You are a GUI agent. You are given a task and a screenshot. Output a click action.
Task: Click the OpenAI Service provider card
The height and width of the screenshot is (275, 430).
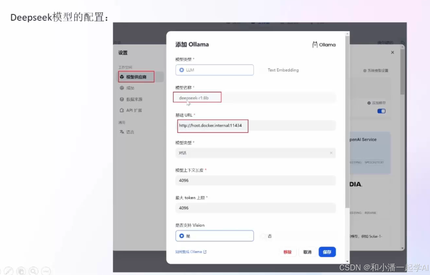click(x=370, y=153)
